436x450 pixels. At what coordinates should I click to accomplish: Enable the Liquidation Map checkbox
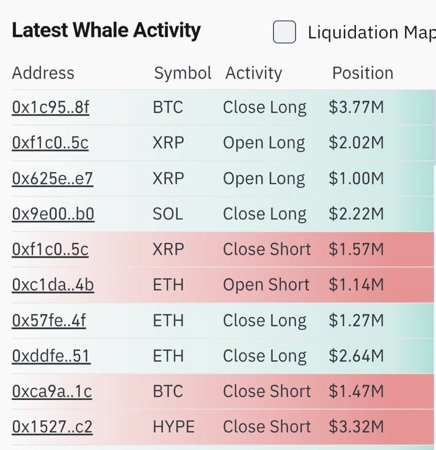tap(284, 32)
